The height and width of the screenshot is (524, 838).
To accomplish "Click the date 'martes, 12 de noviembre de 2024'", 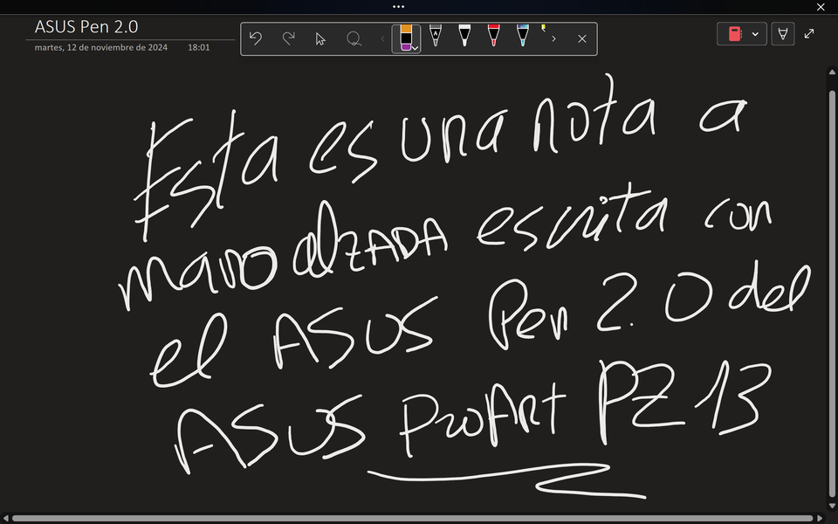I will [101, 47].
